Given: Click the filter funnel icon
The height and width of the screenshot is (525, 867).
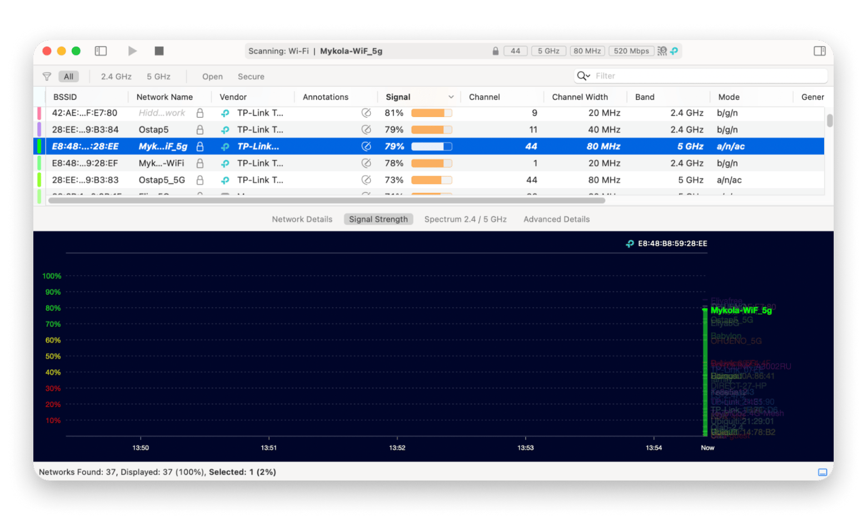Looking at the screenshot, I should (x=47, y=77).
